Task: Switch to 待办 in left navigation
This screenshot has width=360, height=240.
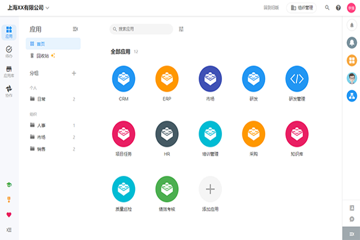Action: (x=9, y=52)
